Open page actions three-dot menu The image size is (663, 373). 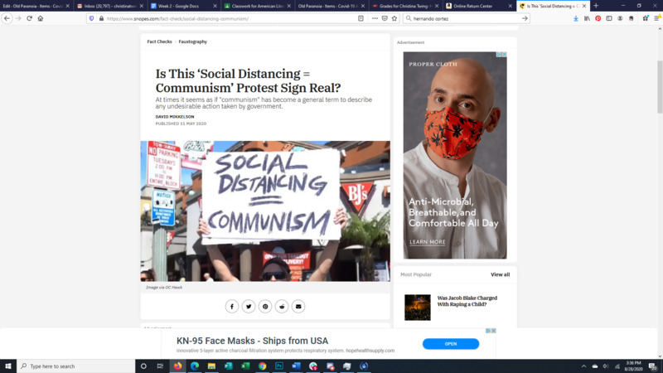click(375, 18)
